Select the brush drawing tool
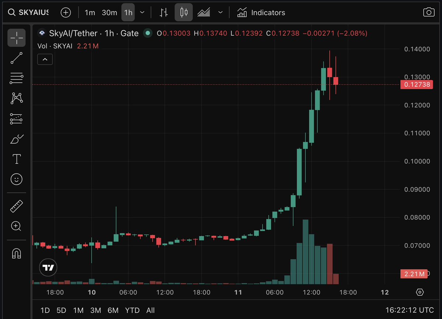Screen dimensions: 442x319 [17, 139]
